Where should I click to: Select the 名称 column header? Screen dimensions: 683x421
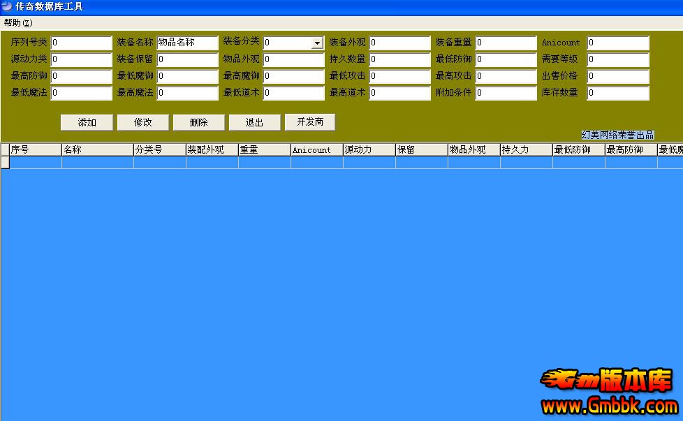pyautogui.click(x=97, y=149)
